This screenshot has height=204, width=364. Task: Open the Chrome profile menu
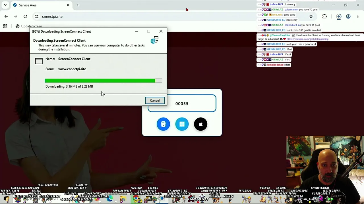tap(348, 16)
